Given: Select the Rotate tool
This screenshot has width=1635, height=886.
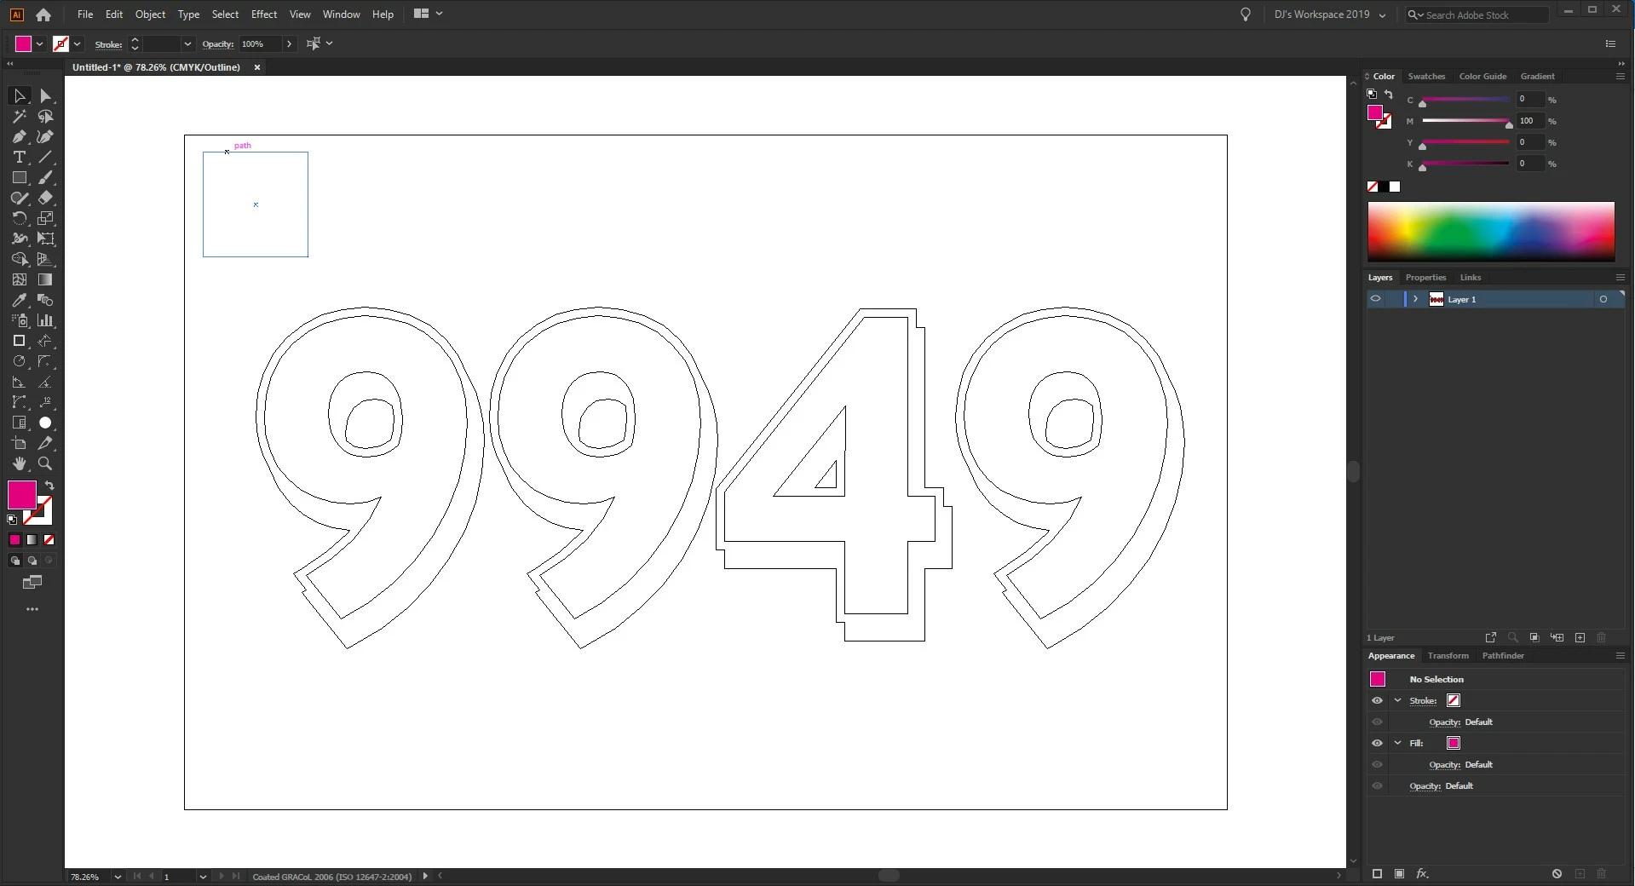Looking at the screenshot, I should (x=19, y=219).
